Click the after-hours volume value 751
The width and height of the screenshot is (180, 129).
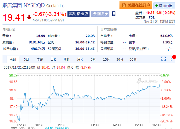151,17
